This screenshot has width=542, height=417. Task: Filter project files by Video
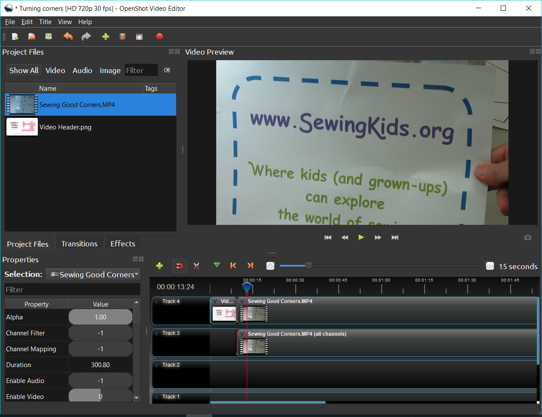[x=55, y=71]
